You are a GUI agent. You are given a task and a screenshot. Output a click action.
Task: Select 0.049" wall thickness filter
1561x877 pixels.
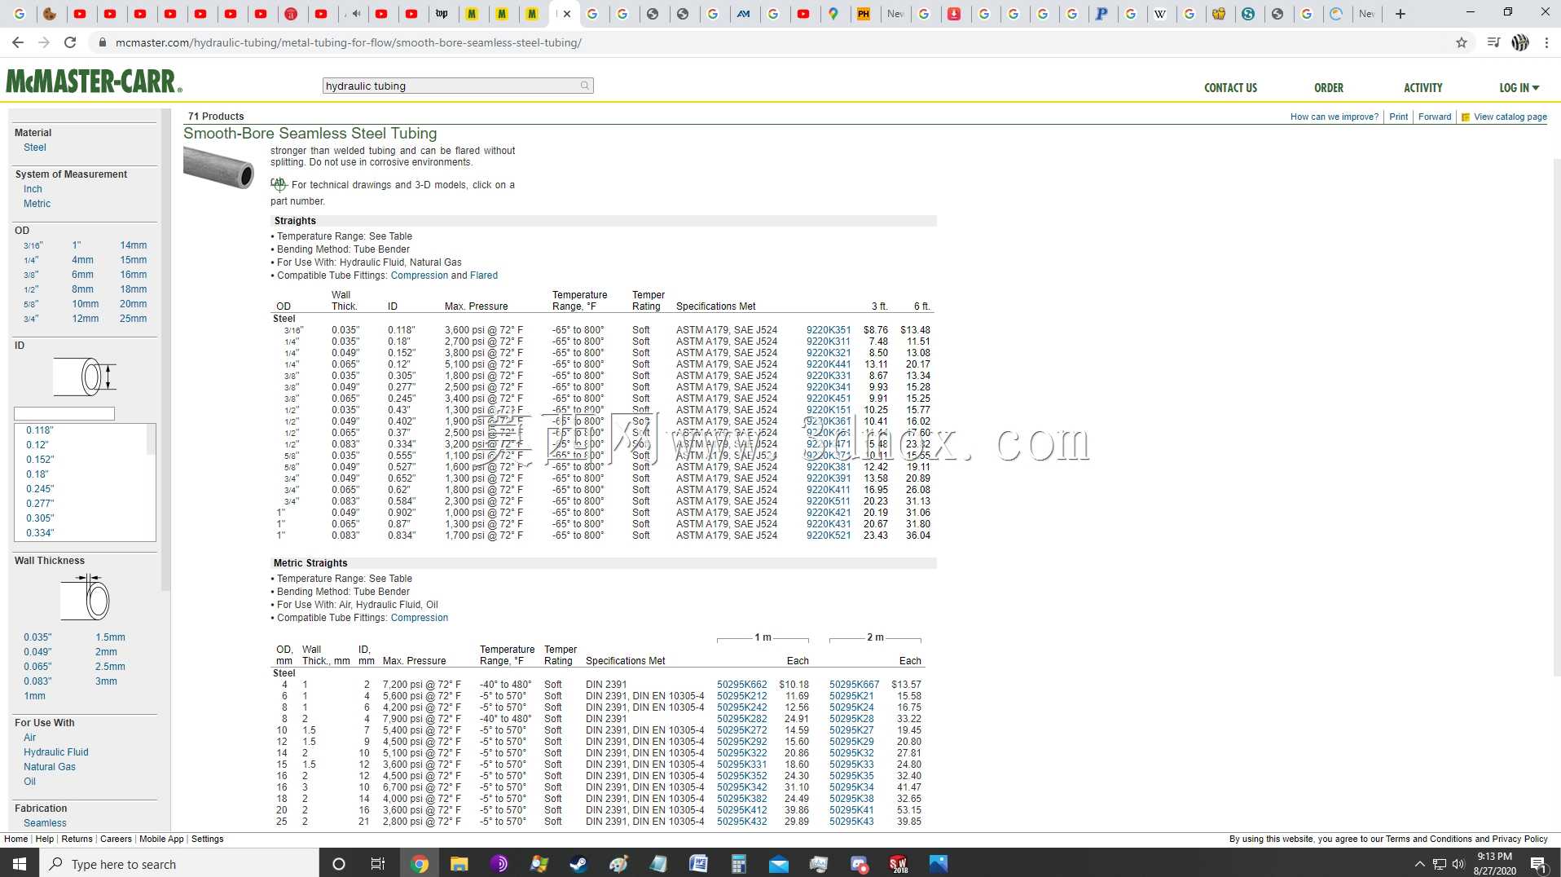[x=37, y=652]
